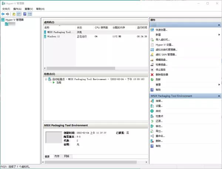Screen dimensions: 222x169
Task: Select the server node under Hyper-V 管理器
Action: pyautogui.click(x=10, y=24)
